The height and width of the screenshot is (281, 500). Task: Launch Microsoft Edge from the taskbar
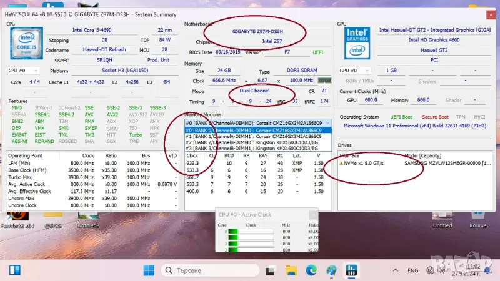pyautogui.click(x=311, y=270)
